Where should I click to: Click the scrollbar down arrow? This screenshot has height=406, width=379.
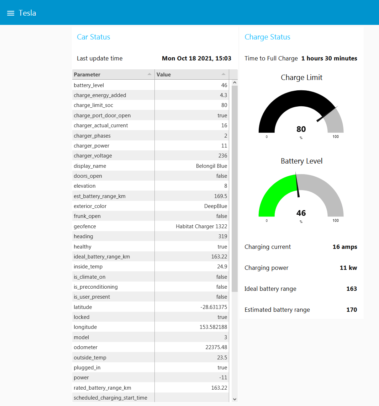234,400
